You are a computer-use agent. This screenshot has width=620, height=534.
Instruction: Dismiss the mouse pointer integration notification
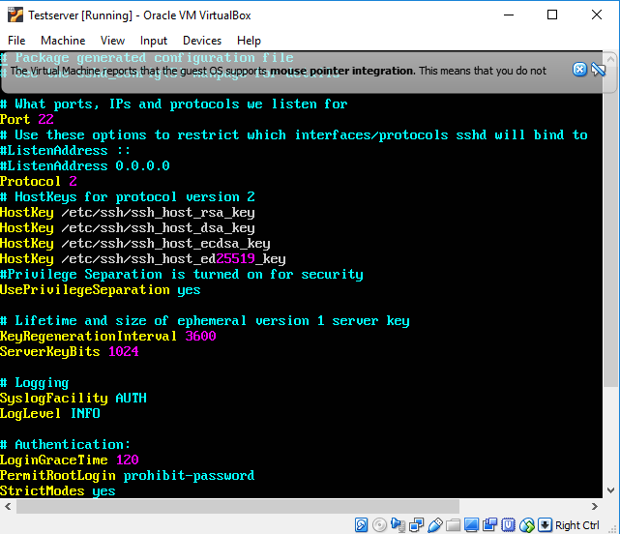579,70
